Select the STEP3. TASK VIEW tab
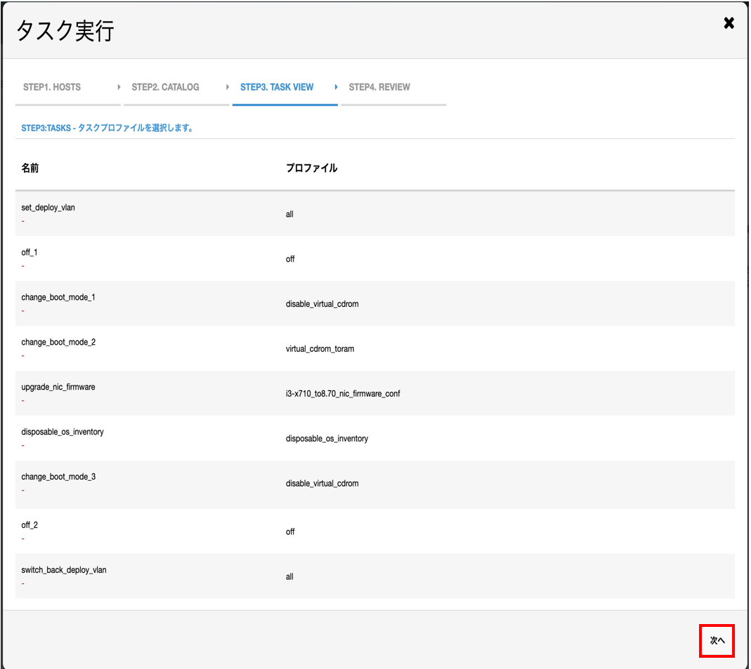The width and height of the screenshot is (751, 669). point(277,87)
